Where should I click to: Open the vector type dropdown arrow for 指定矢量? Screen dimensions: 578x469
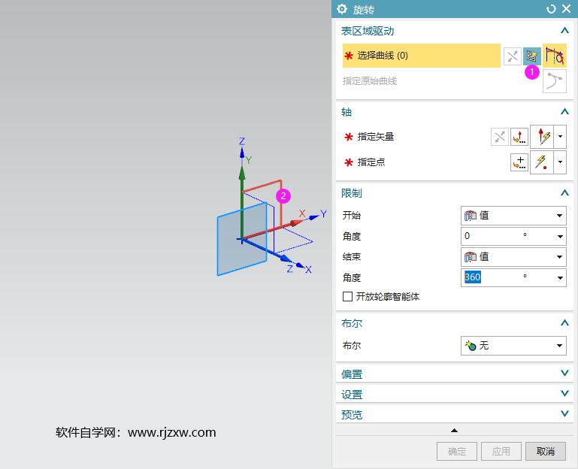click(x=560, y=137)
